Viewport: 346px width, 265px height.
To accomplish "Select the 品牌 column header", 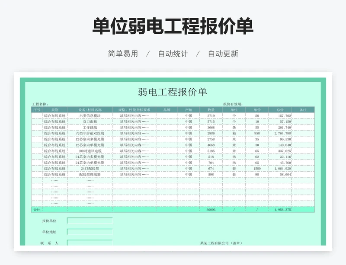I will tap(167, 110).
